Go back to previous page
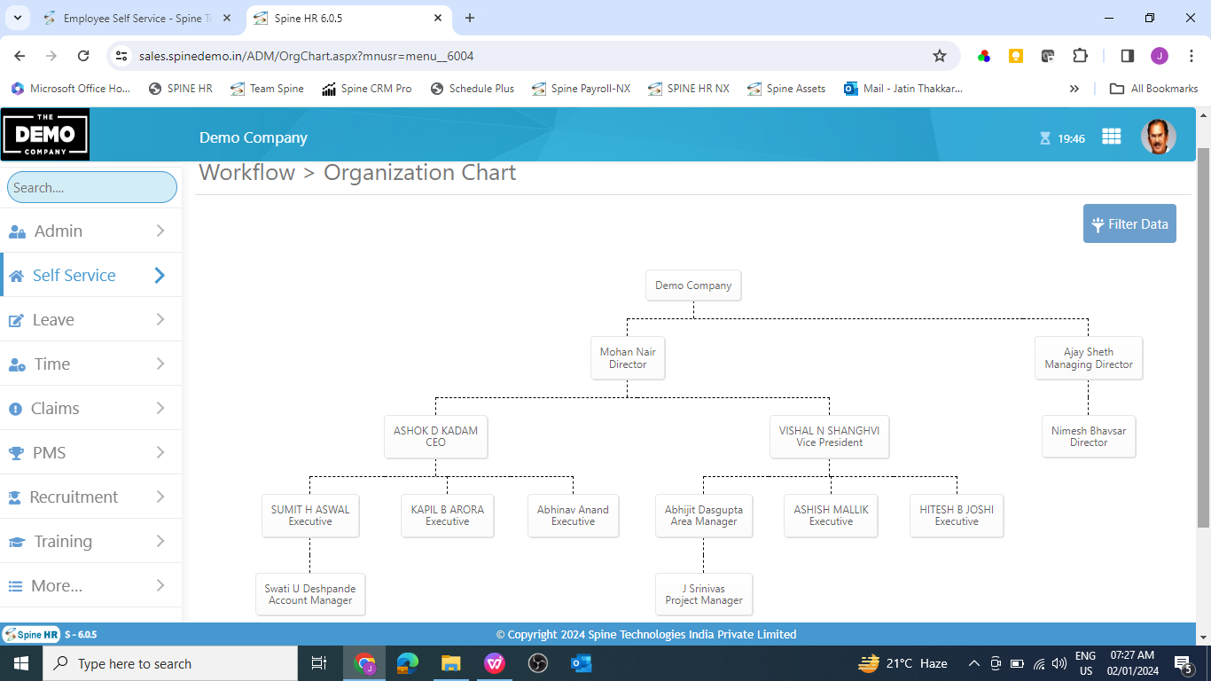The image size is (1211, 681). coord(20,56)
